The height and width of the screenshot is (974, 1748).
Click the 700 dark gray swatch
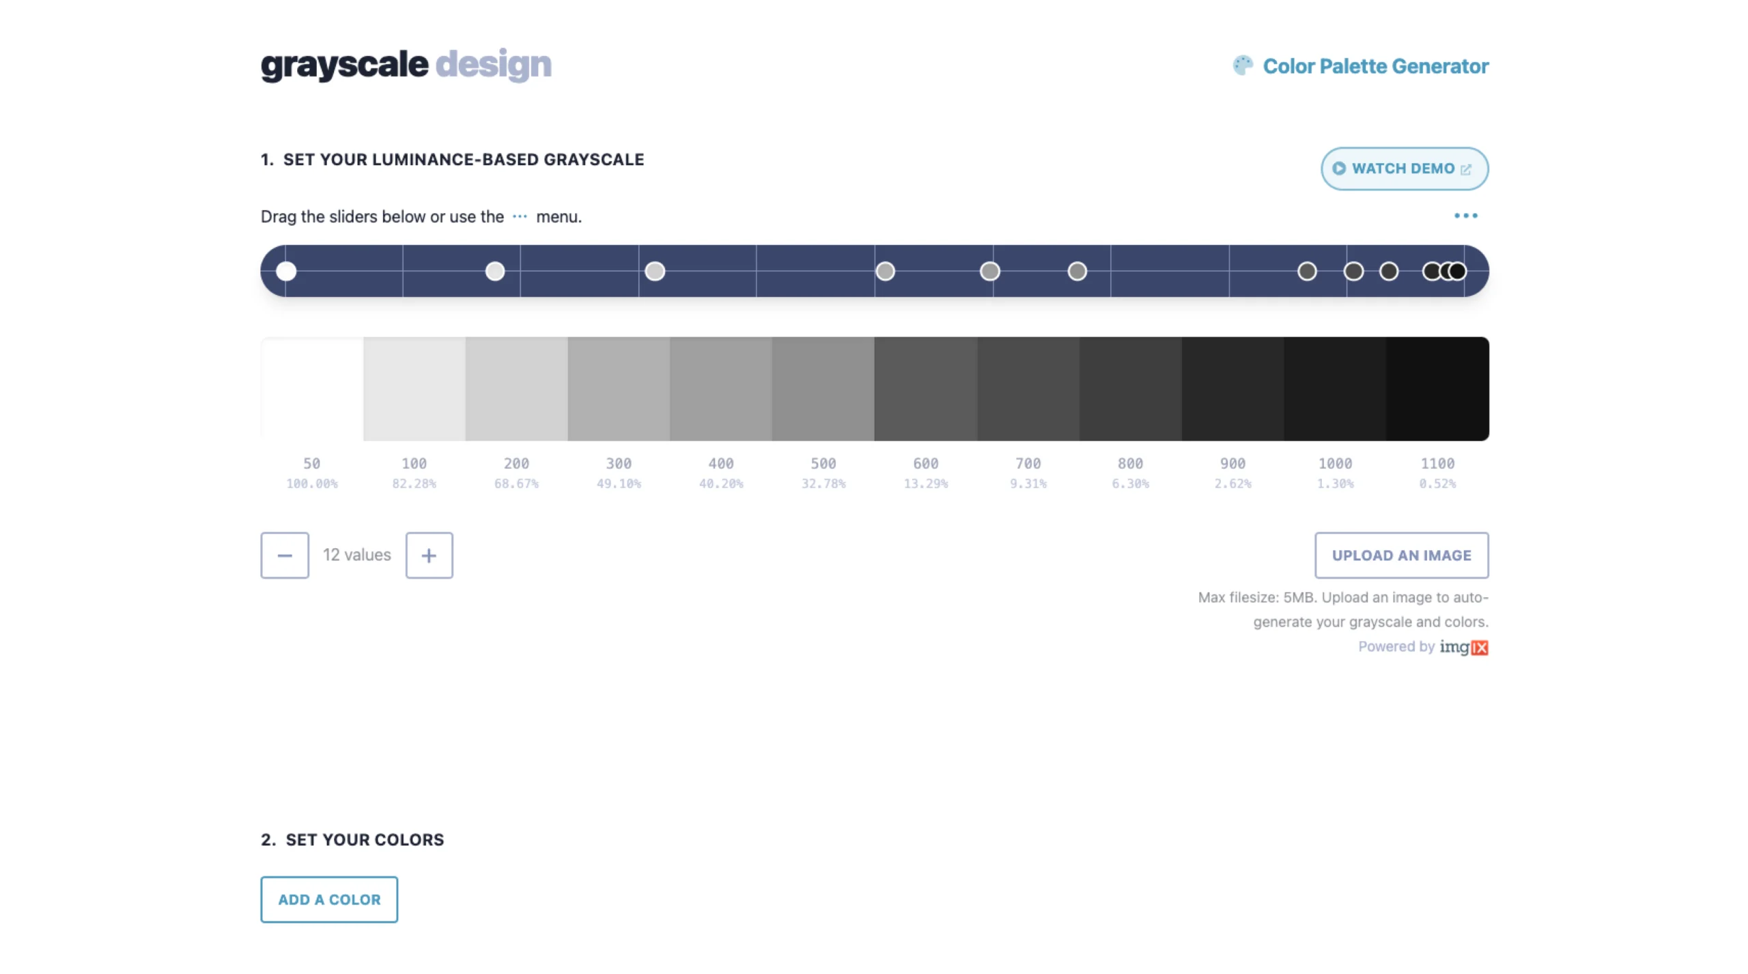pos(1028,388)
